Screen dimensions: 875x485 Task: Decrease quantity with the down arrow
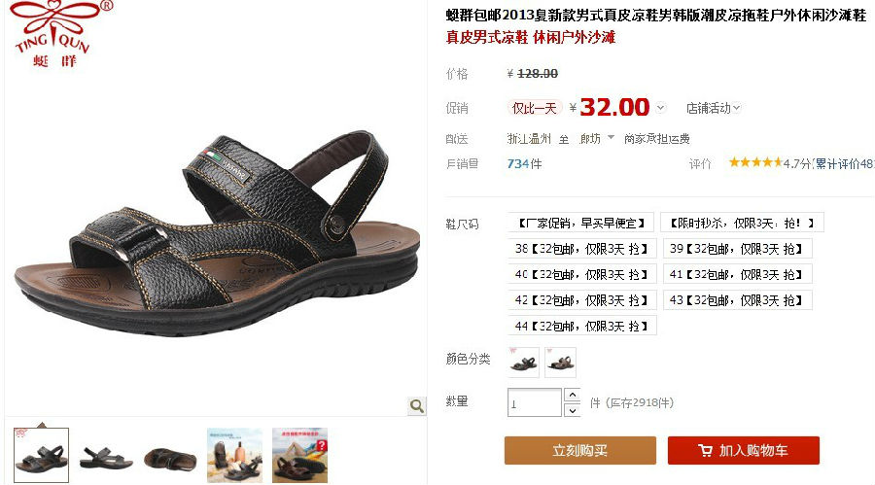pyautogui.click(x=572, y=410)
